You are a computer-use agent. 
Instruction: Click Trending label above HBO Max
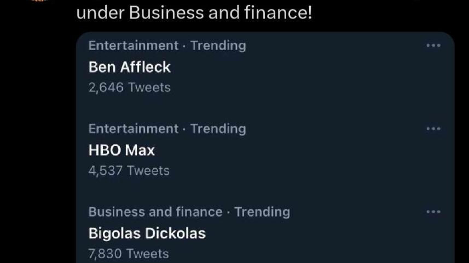[218, 129]
